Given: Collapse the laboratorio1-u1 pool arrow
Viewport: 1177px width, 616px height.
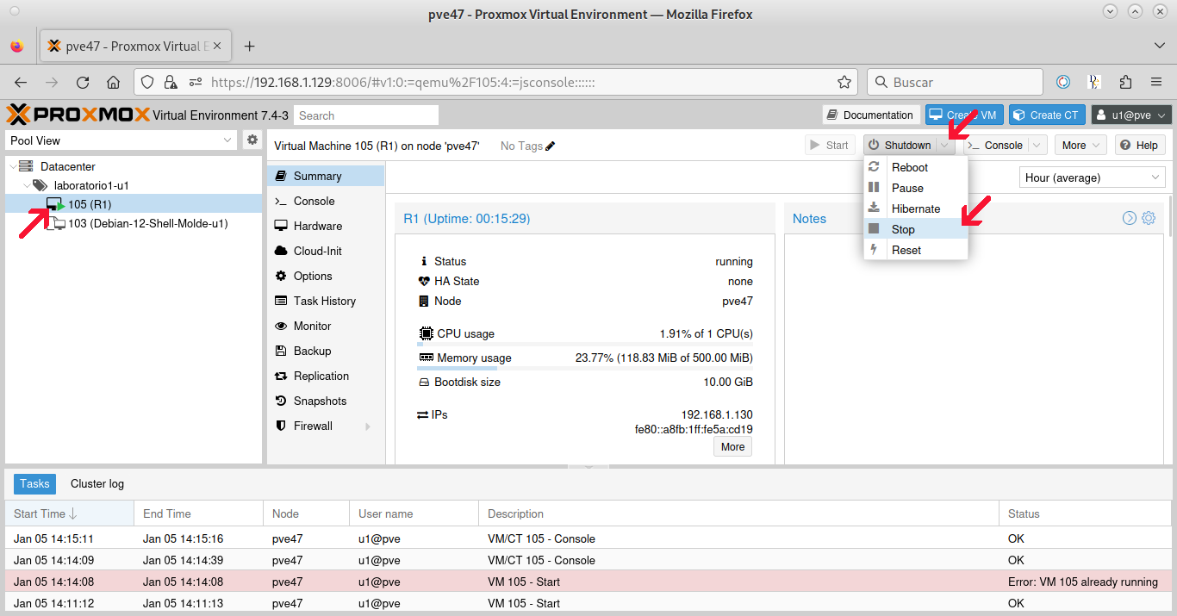Looking at the screenshot, I should 26,185.
